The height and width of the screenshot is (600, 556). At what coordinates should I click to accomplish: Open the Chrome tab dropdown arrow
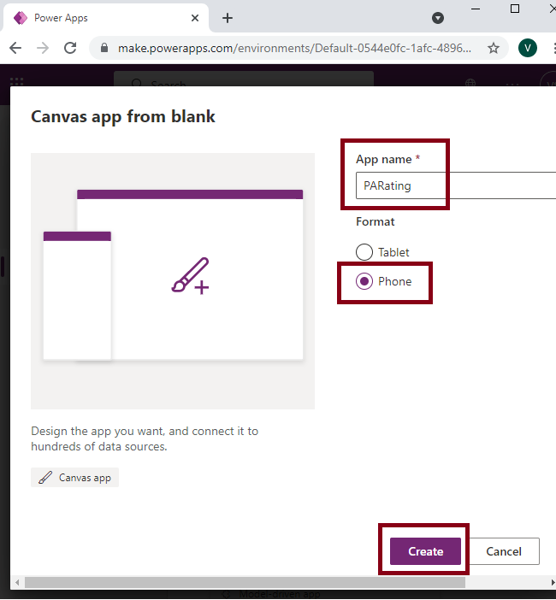tap(438, 18)
